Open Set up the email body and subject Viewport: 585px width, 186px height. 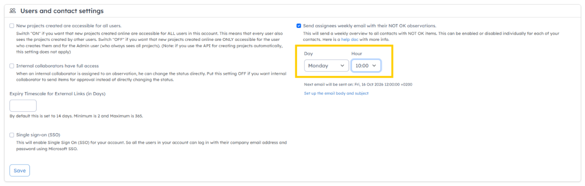click(336, 93)
